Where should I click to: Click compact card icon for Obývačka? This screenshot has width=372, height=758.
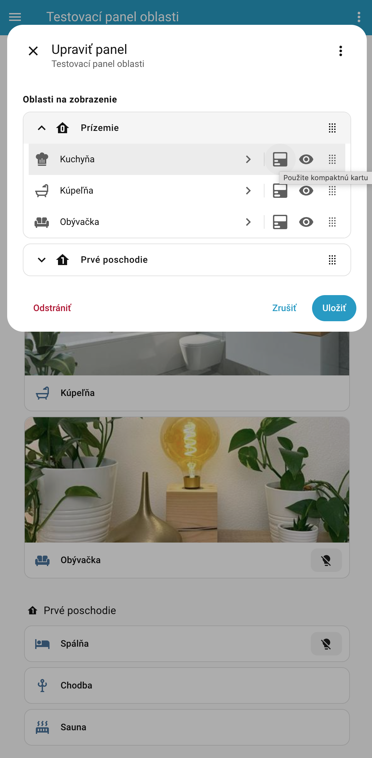tap(280, 222)
